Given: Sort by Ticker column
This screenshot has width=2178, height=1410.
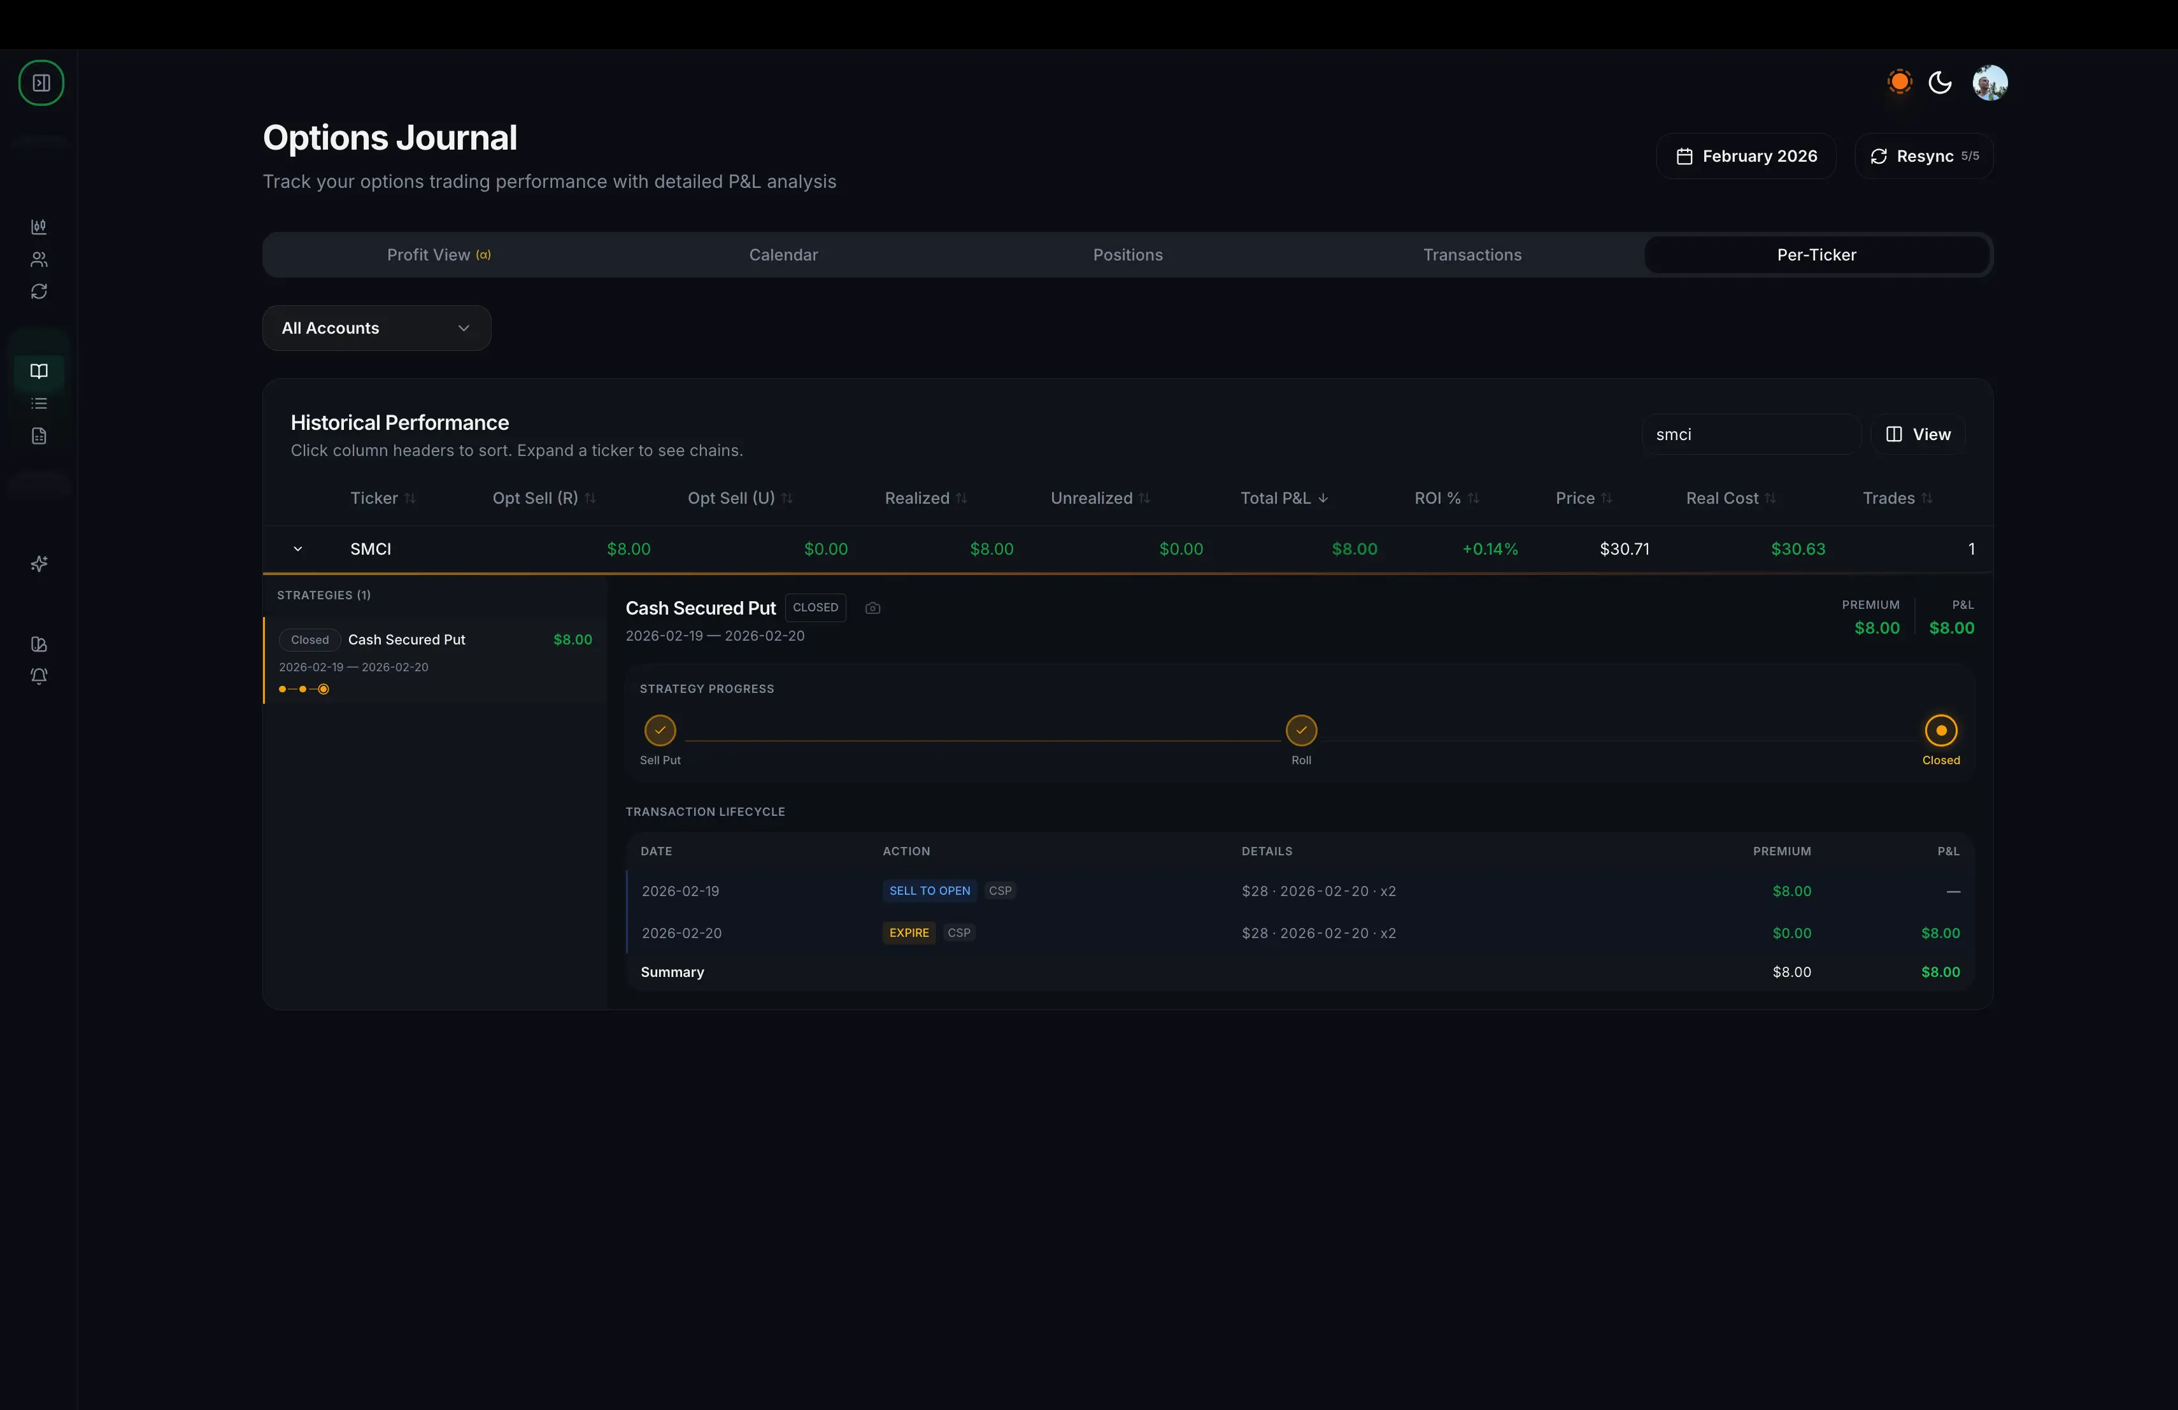Looking at the screenshot, I should coord(383,499).
